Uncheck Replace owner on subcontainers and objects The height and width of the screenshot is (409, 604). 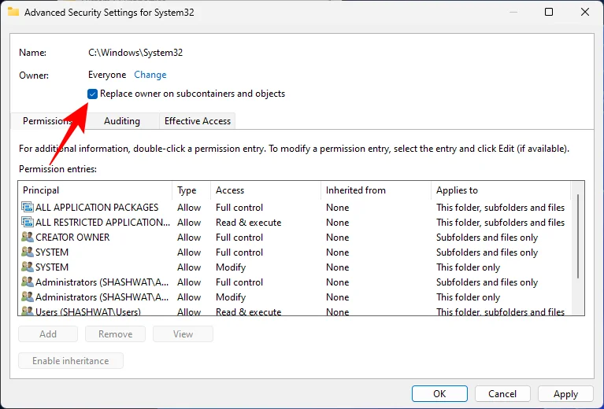(x=92, y=94)
